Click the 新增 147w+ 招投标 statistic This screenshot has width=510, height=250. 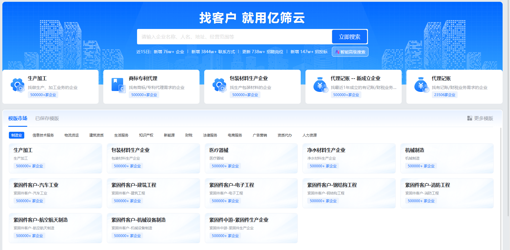[x=309, y=52]
